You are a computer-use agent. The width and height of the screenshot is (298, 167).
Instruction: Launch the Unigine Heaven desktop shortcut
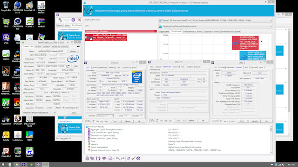point(41,7)
